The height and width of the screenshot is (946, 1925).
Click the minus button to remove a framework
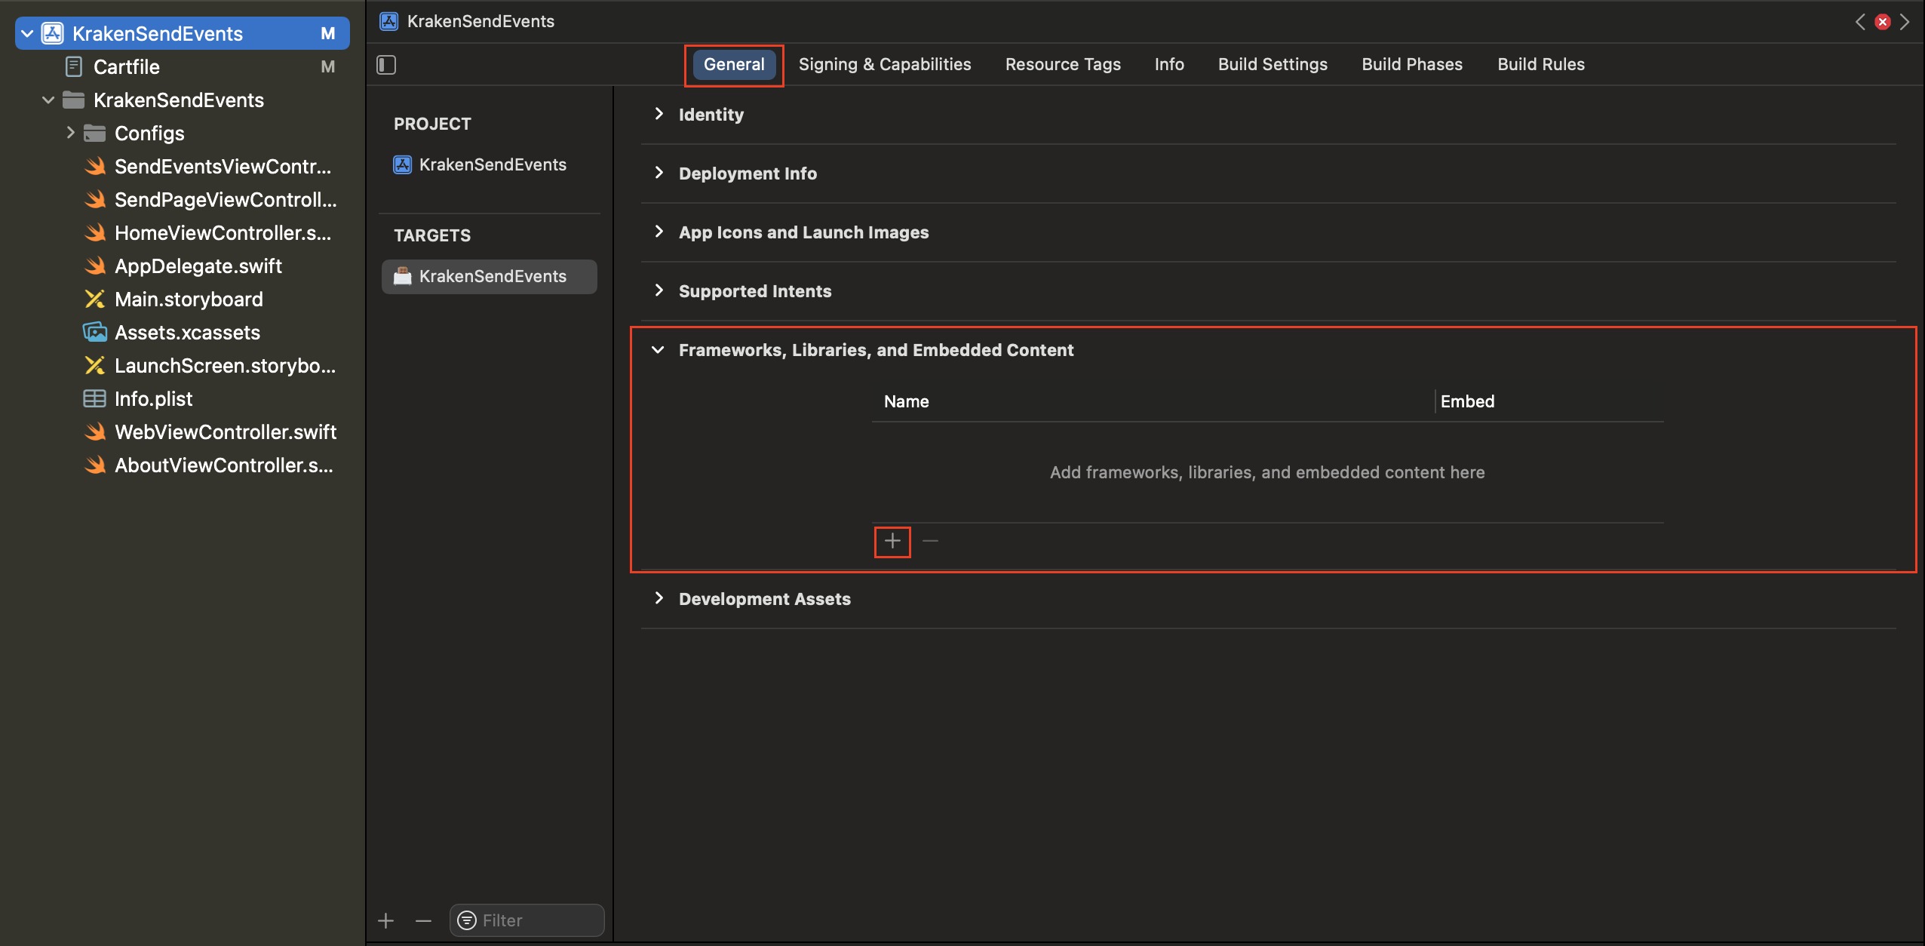(930, 541)
